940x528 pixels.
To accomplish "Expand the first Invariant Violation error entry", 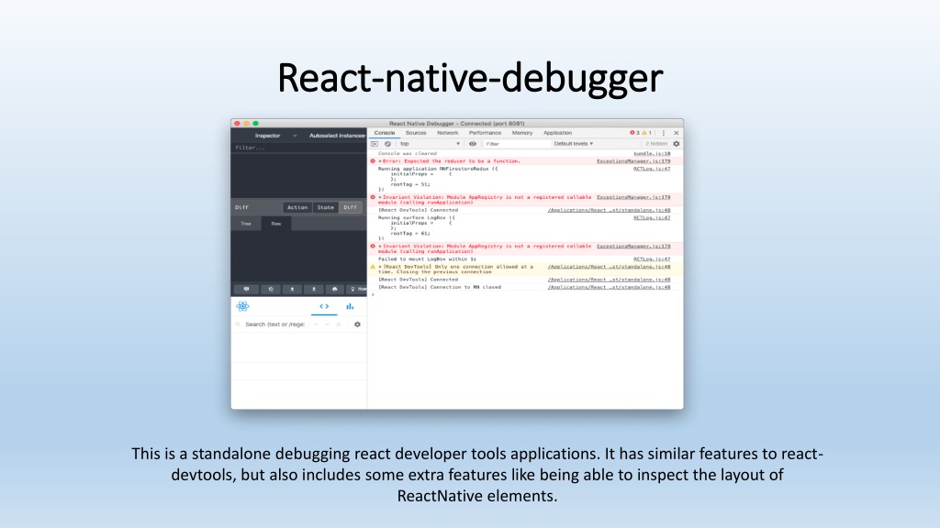I will (380, 197).
